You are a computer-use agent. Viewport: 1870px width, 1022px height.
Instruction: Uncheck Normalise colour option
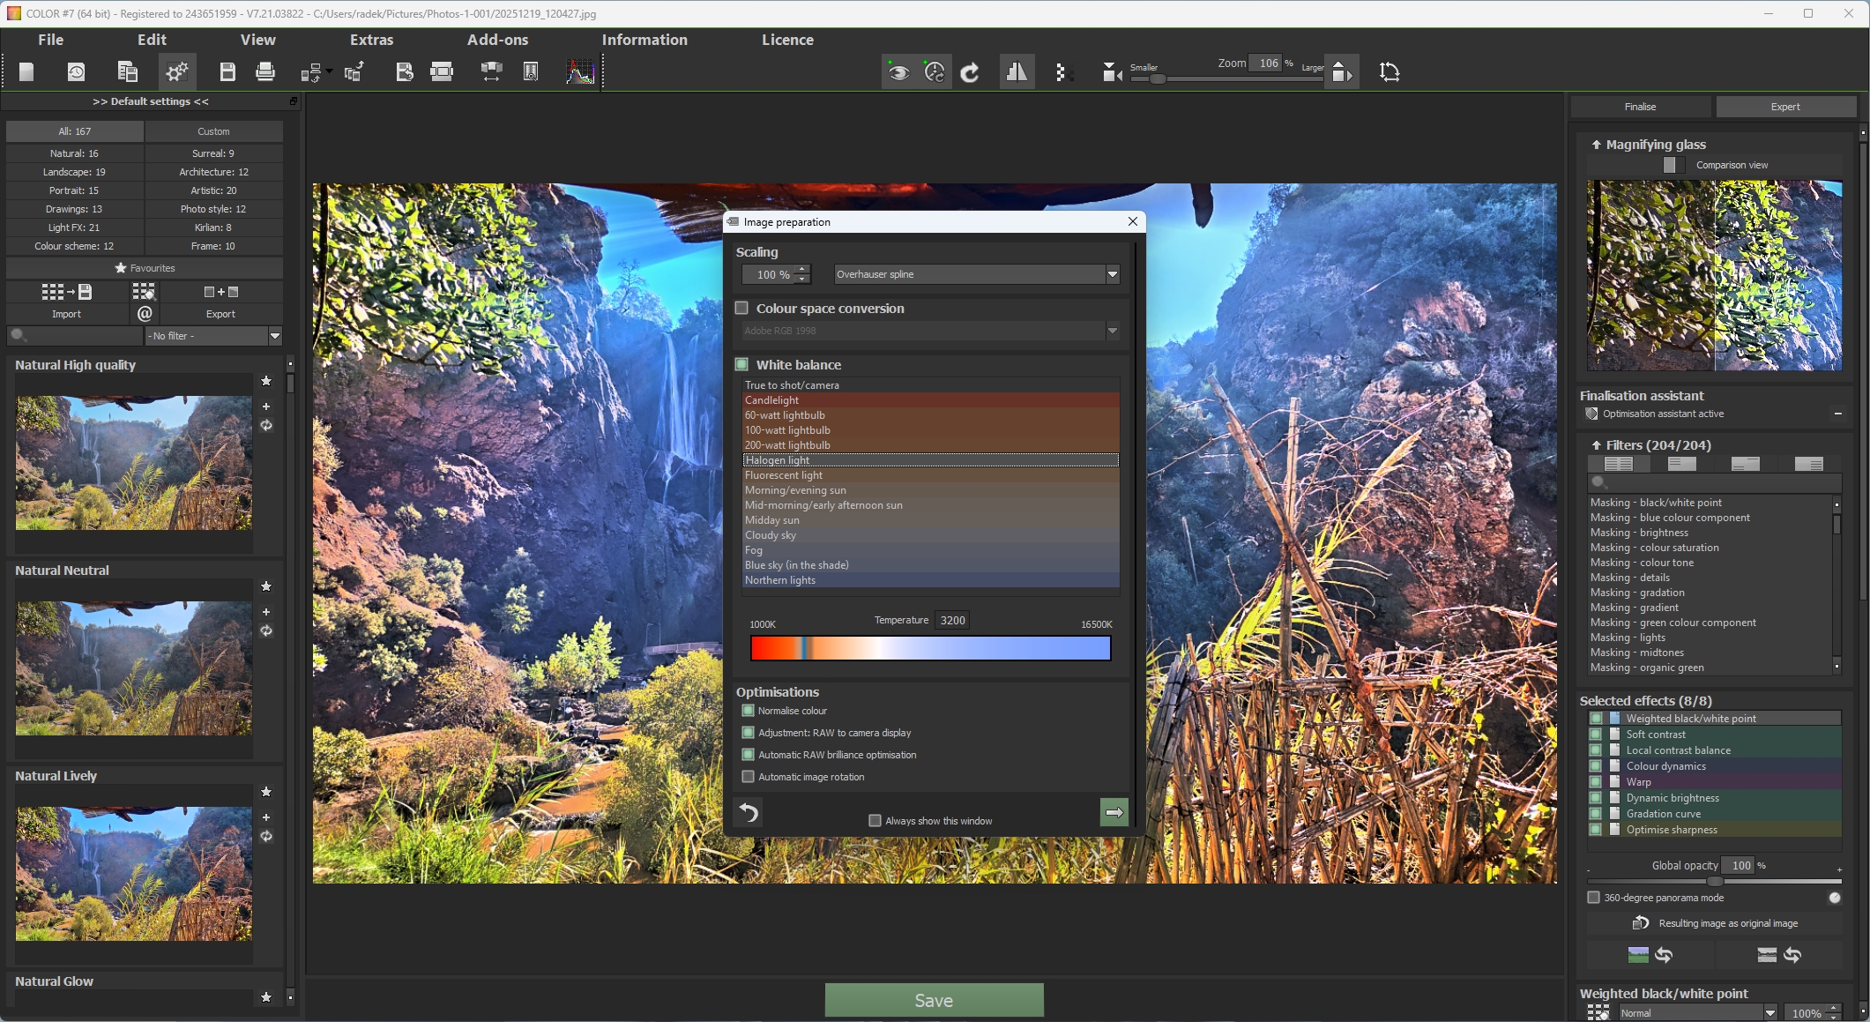(x=749, y=711)
